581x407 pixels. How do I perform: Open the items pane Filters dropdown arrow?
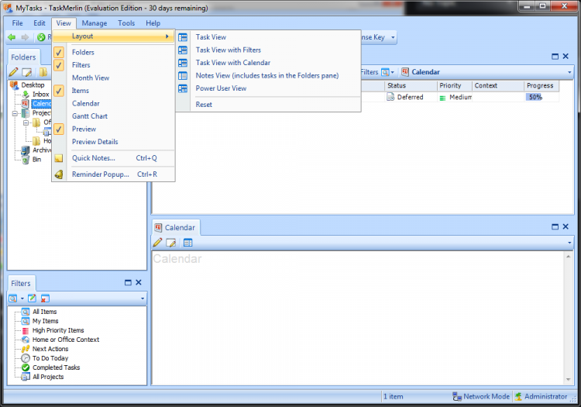click(393, 72)
